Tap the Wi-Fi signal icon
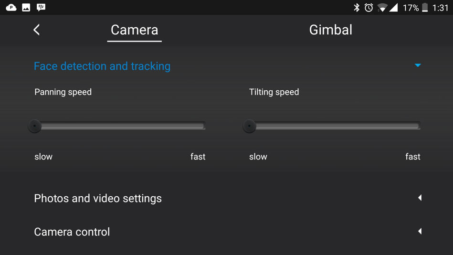The height and width of the screenshot is (255, 453). click(x=382, y=8)
